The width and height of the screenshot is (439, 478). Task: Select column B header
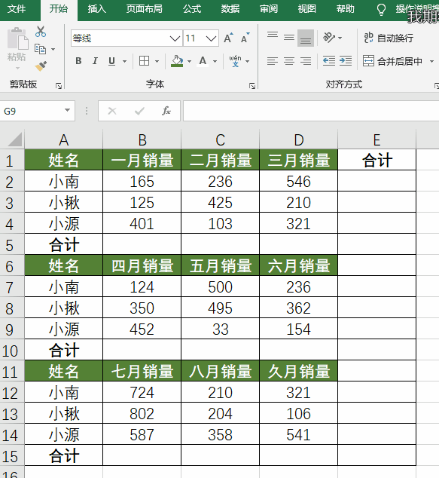(142, 139)
